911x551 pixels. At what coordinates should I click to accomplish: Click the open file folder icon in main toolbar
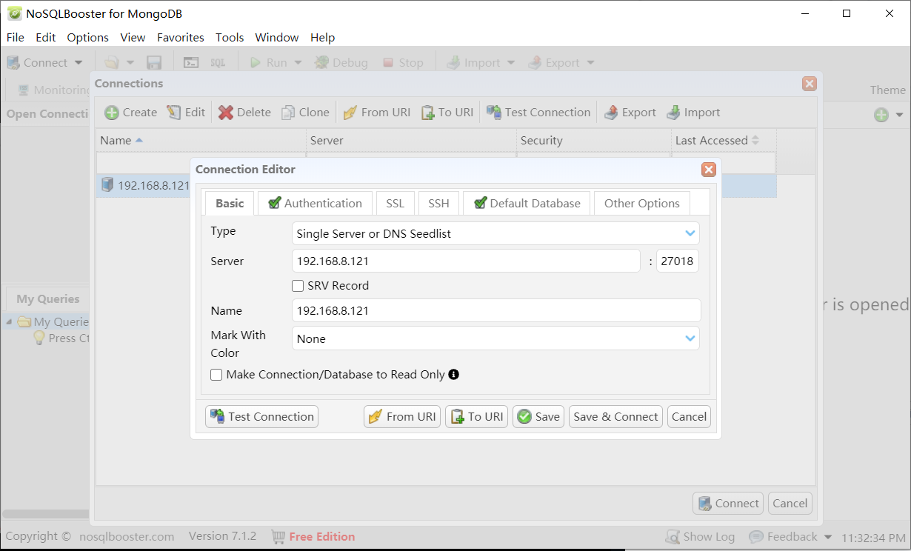tap(112, 63)
